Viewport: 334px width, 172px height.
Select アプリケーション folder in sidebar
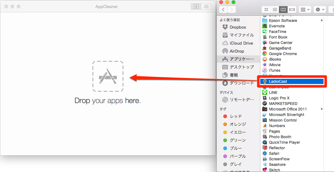pos(238,59)
